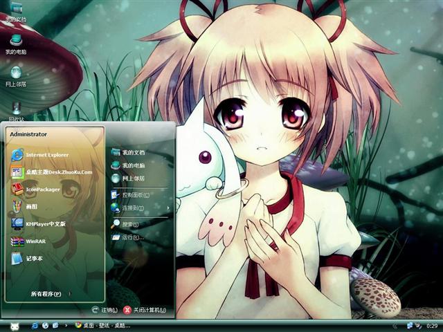Click the cat-face Start button on taskbar

pyautogui.click(x=14, y=325)
